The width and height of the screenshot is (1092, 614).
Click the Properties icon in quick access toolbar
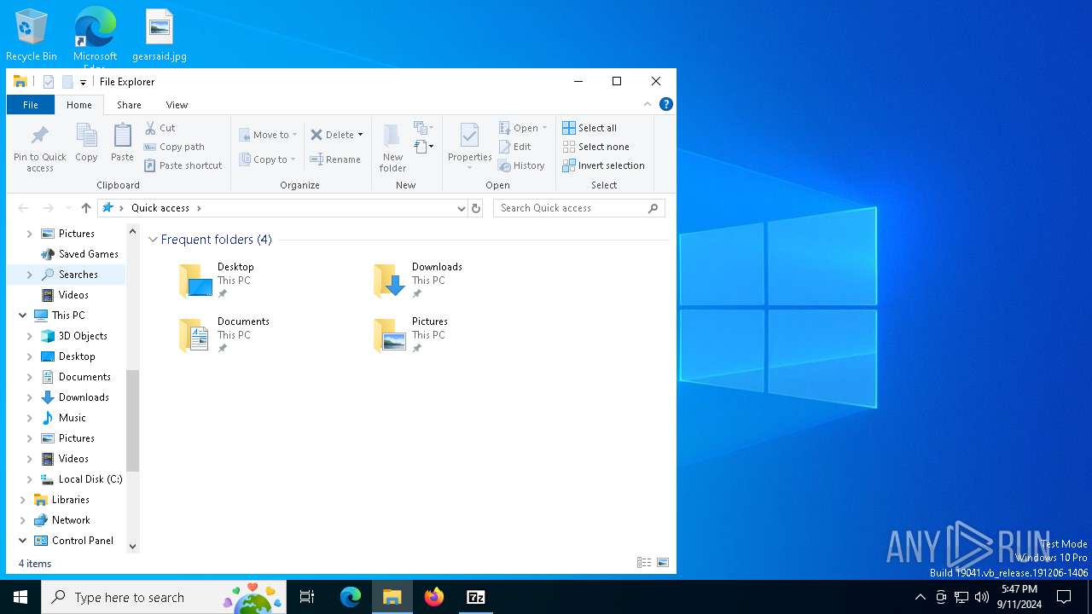click(x=49, y=82)
